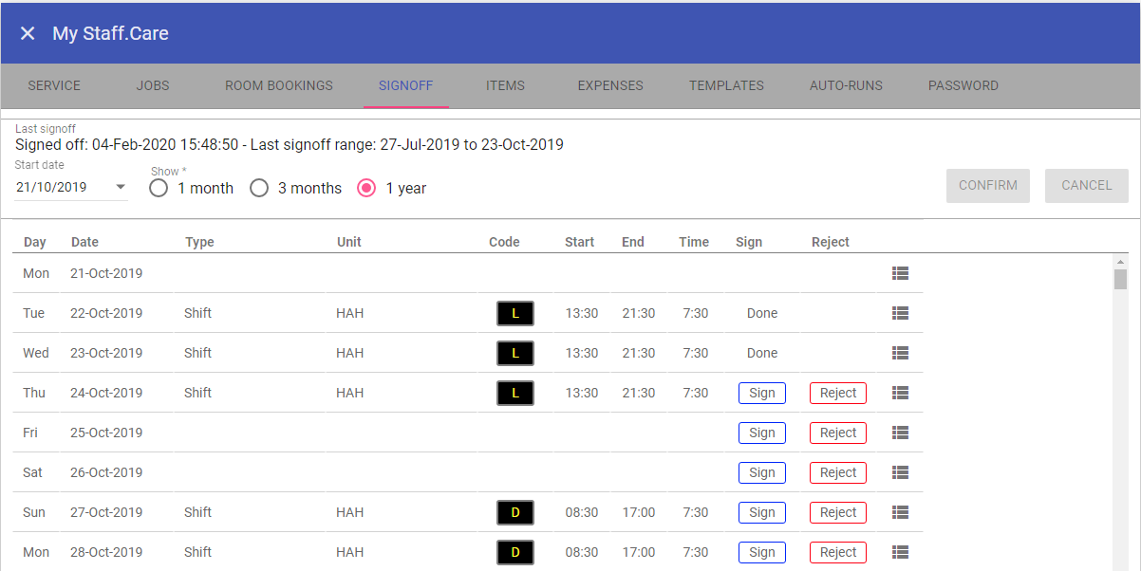1141x571 pixels.
Task: Click list icon for Sun 27-Oct-2019
Action: tap(901, 512)
